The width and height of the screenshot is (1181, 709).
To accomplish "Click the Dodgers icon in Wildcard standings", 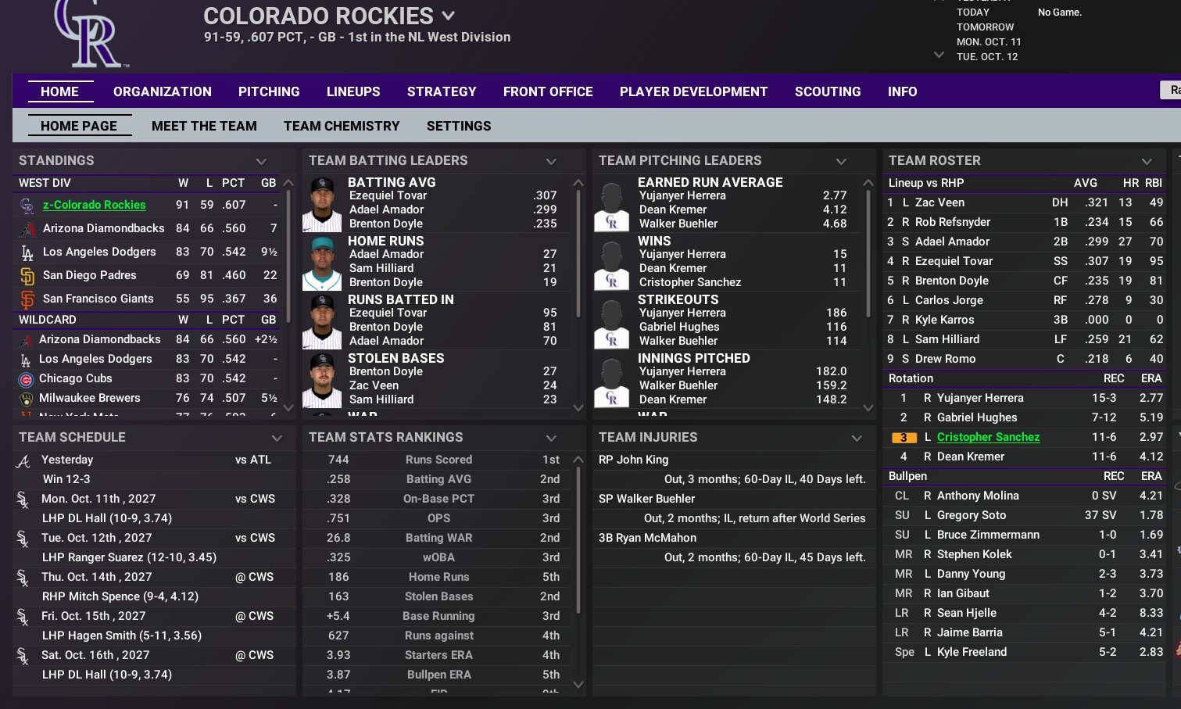I will [26, 360].
